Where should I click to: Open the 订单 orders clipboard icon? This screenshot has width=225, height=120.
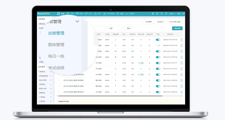(x=68, y=14)
